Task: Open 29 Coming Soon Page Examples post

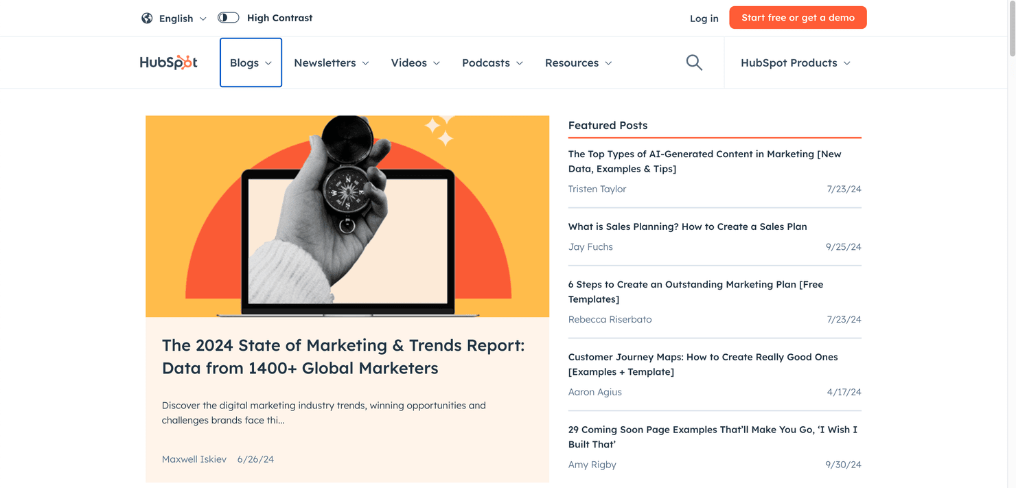Action: point(713,437)
